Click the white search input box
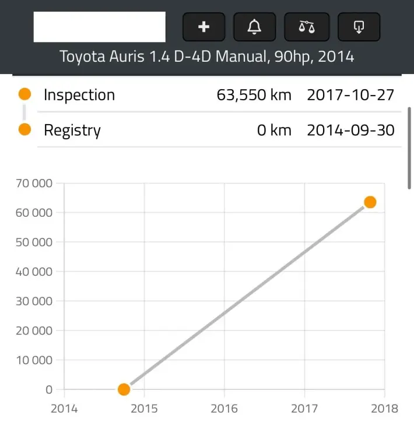Image resolution: width=414 pixels, height=429 pixels. click(99, 27)
